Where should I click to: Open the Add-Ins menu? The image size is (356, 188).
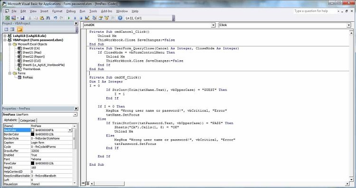(106, 11)
